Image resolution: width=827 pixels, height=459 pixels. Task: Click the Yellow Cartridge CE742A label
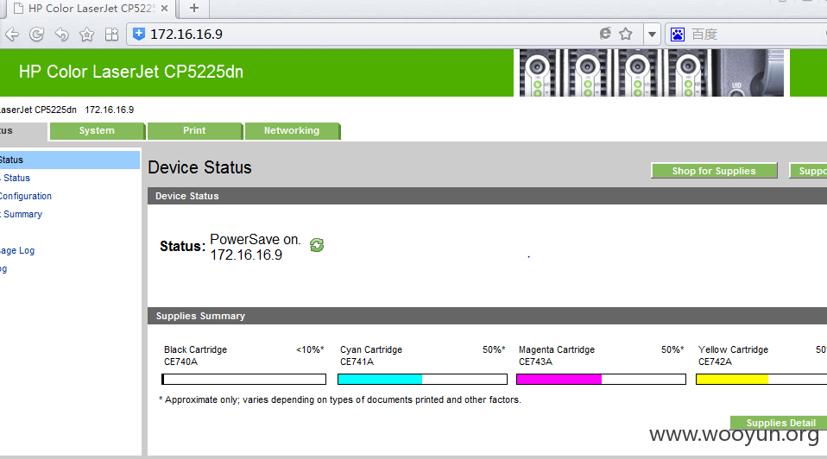pos(733,355)
